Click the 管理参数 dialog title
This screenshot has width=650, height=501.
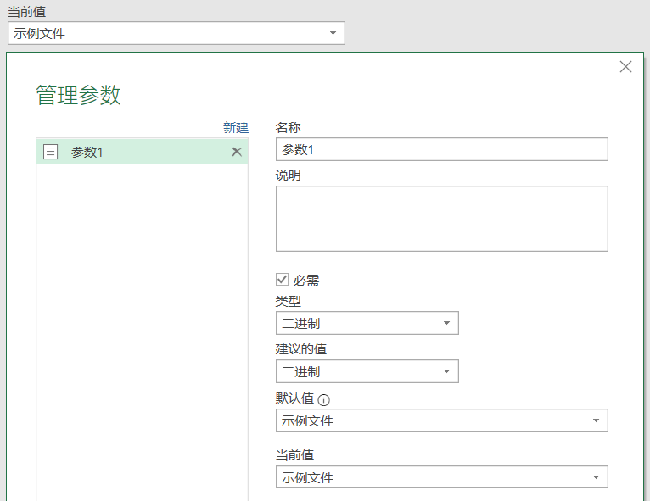(x=78, y=95)
